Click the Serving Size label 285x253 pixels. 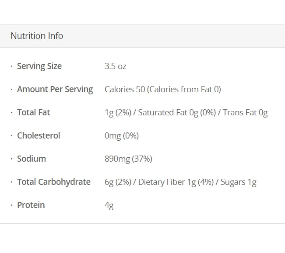click(x=39, y=66)
